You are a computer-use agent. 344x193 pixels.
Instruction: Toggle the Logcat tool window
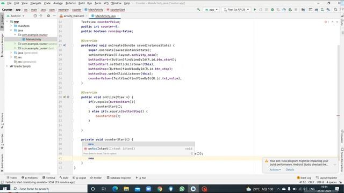79,177
